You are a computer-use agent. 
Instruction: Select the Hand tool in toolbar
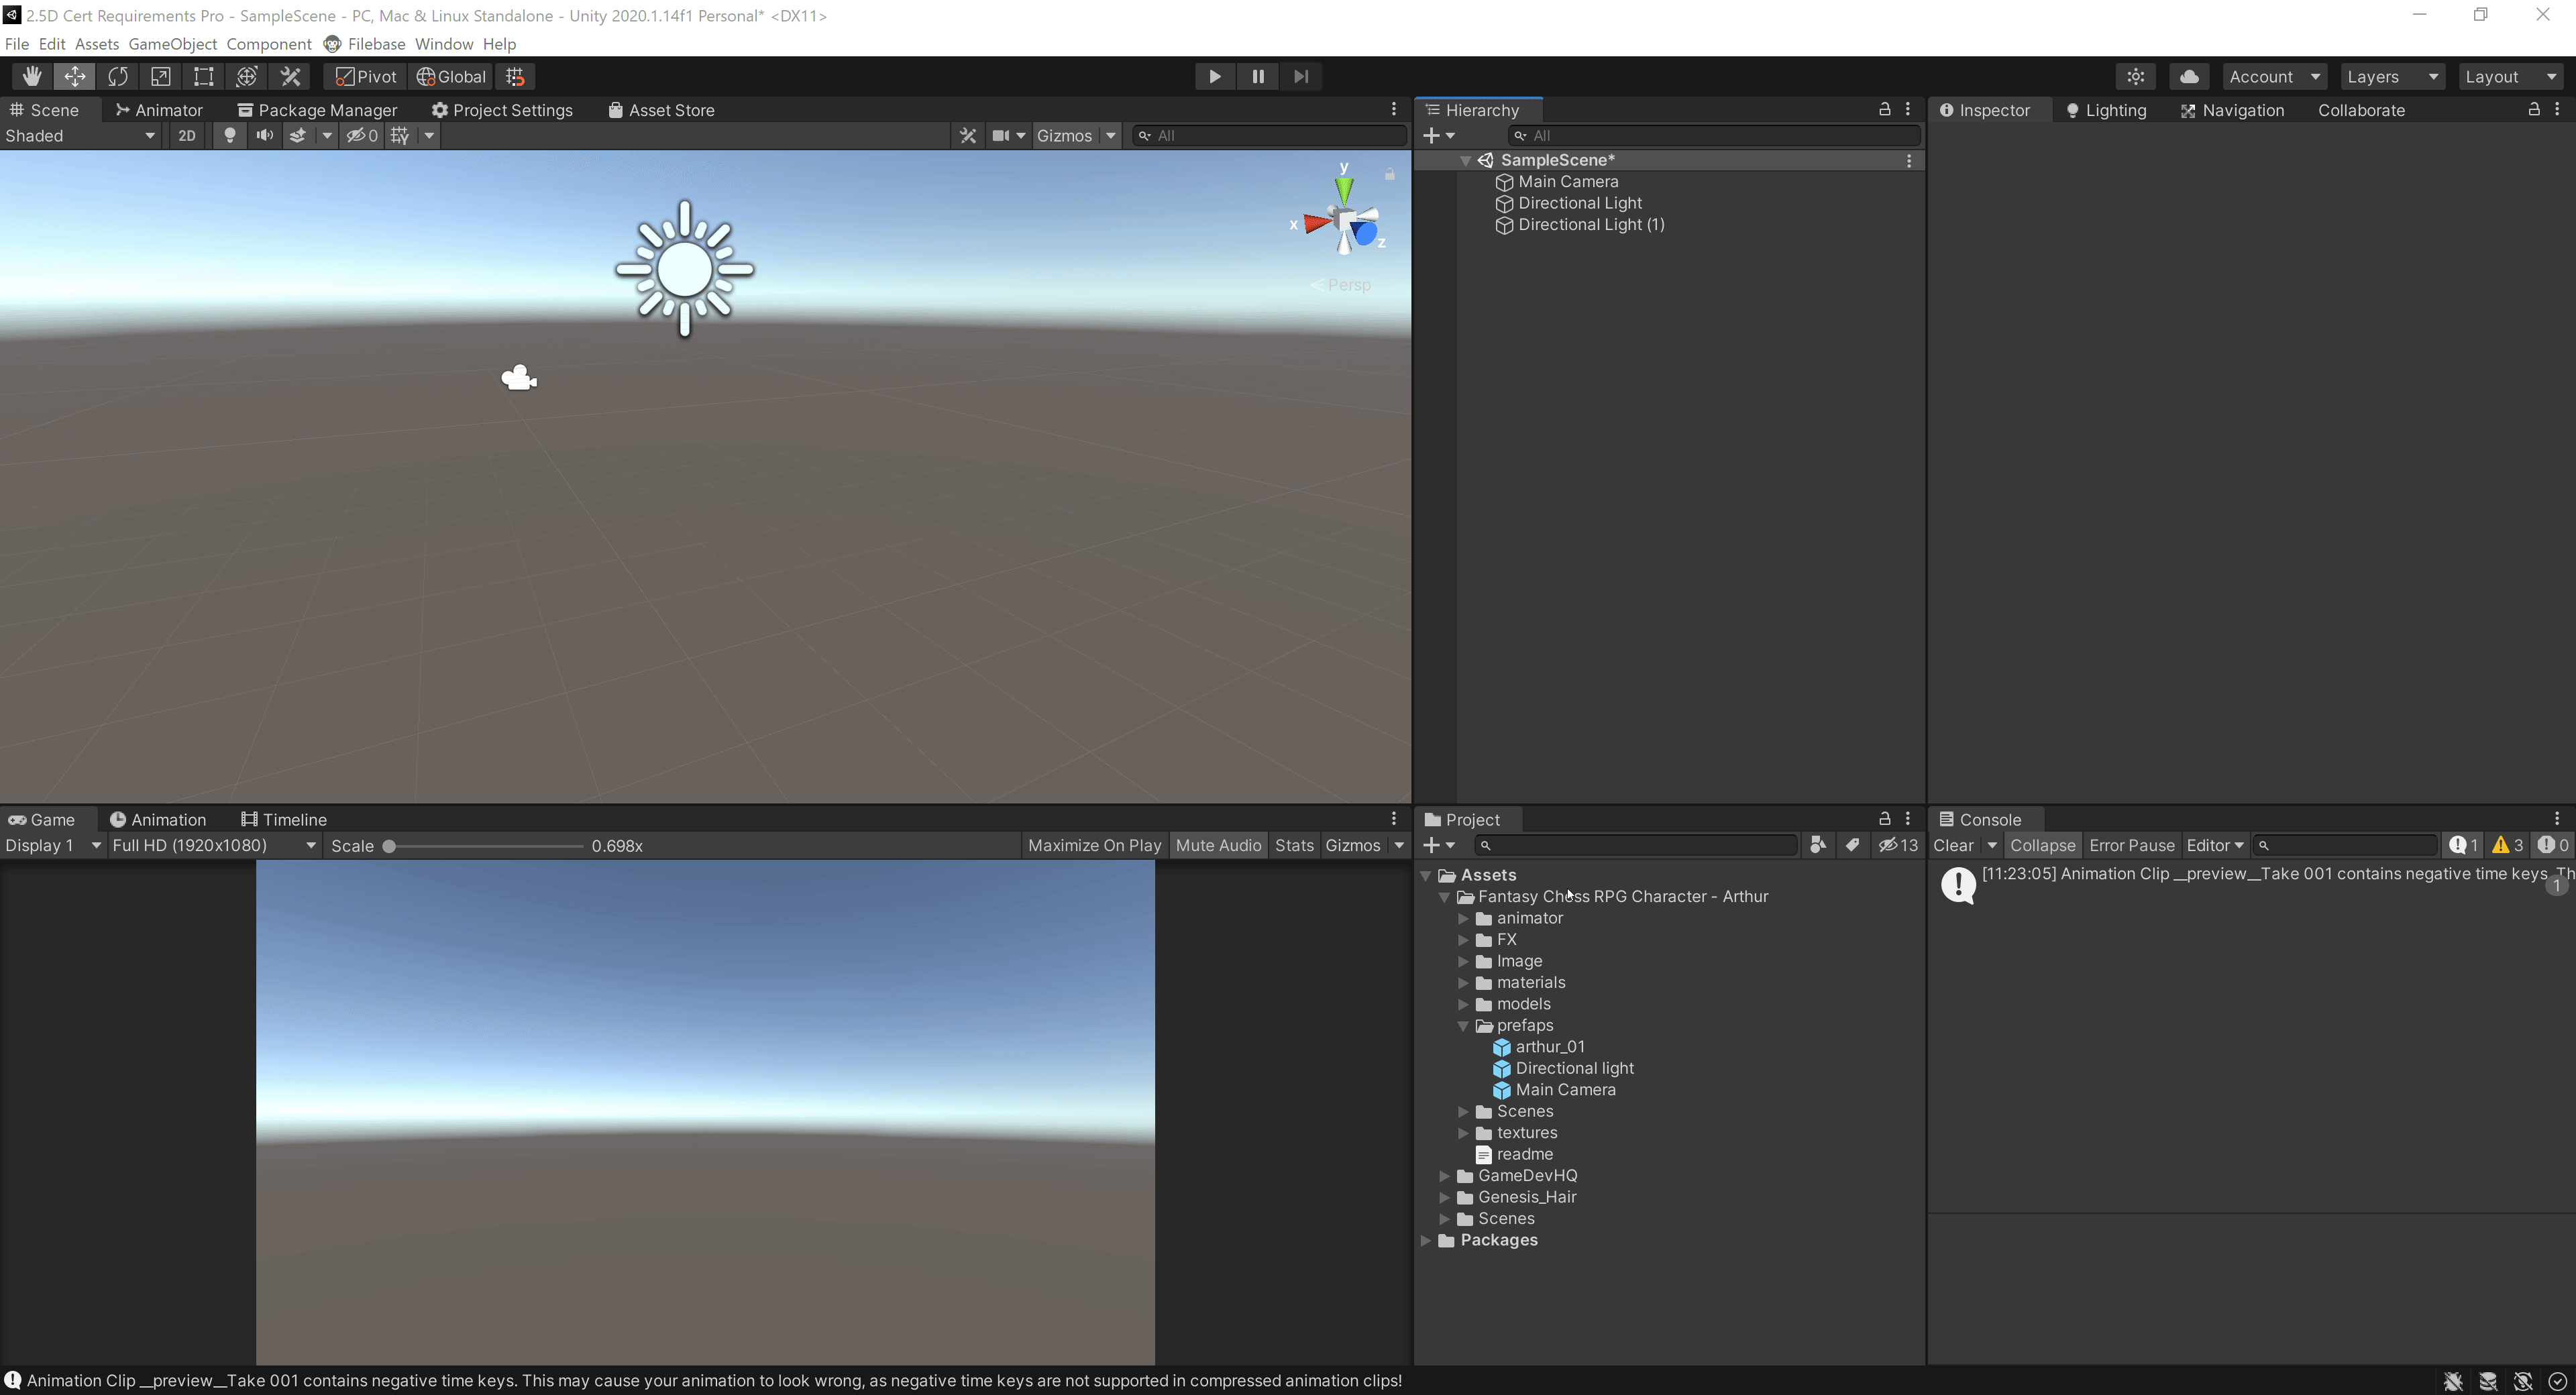tap(31, 76)
